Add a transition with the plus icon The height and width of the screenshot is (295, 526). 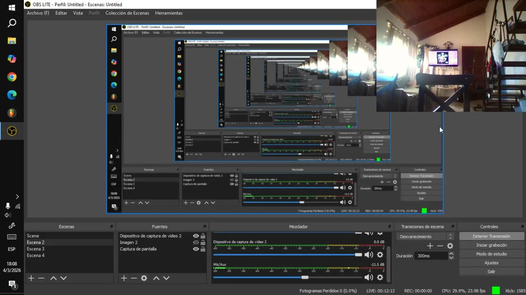coord(430,246)
